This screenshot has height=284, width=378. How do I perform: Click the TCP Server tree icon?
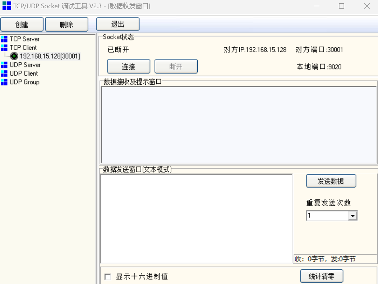tap(4, 39)
